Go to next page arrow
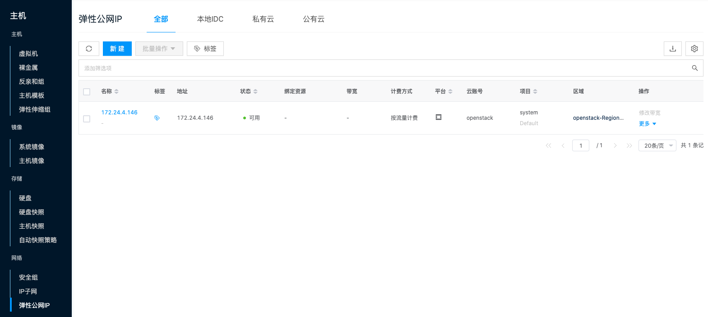The image size is (708, 317). pos(615,145)
